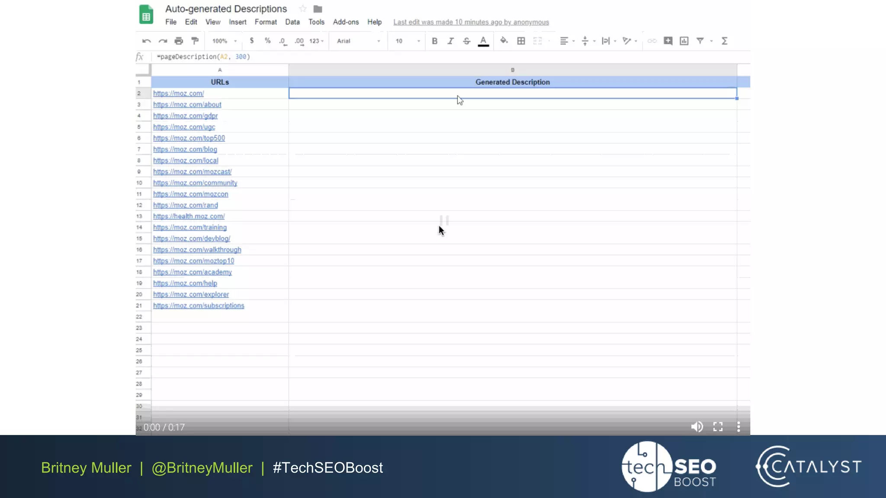The image size is (886, 498).
Task: Click the Merge cells icon
Action: tap(538, 41)
